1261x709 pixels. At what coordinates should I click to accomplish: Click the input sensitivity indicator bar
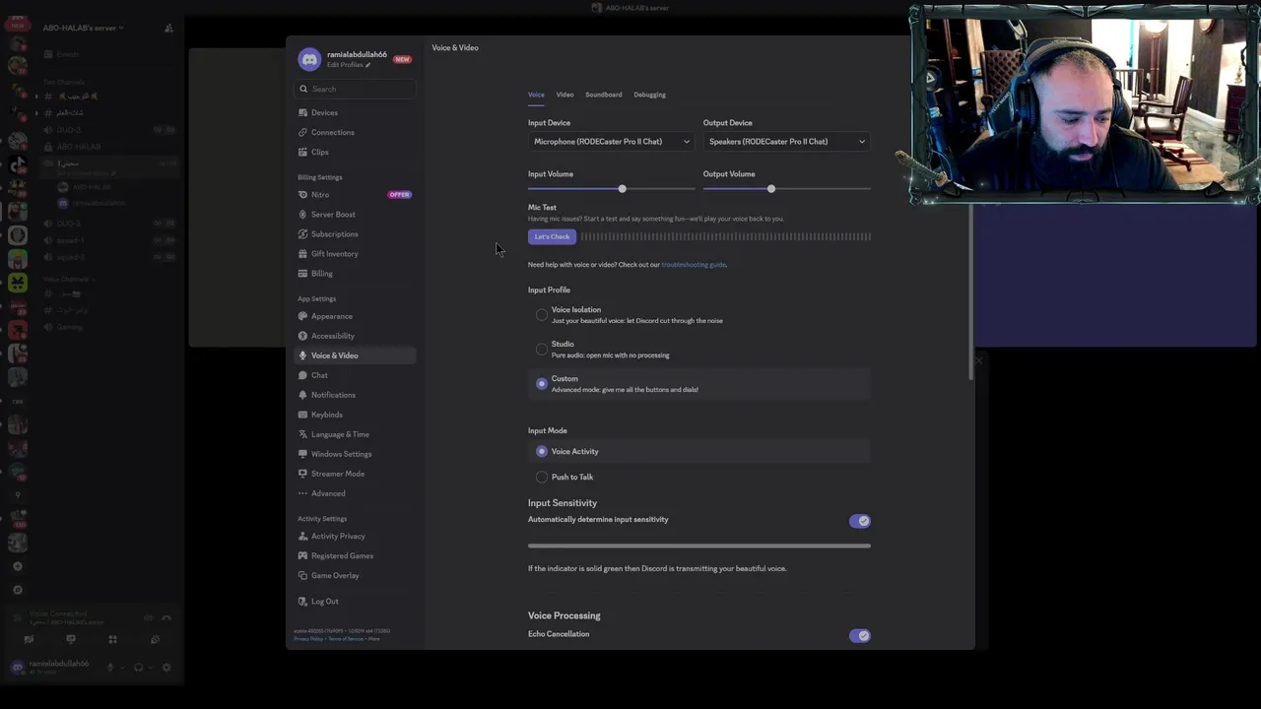click(x=699, y=546)
